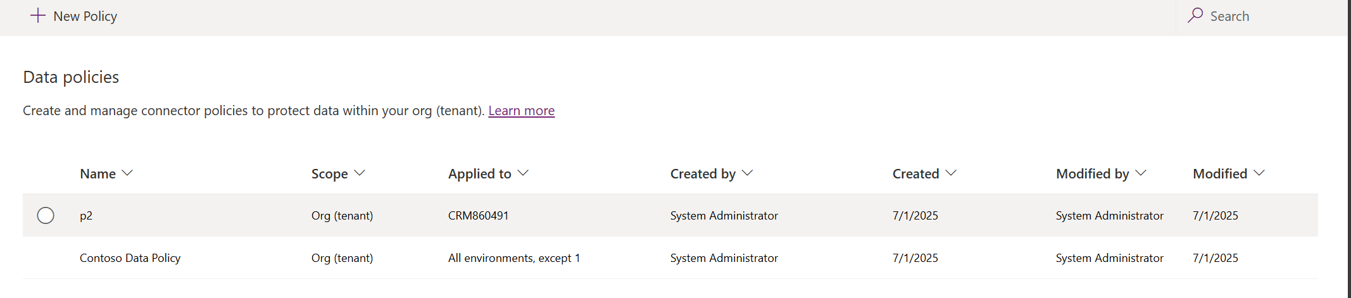Toggle the Modified column sort arrow
This screenshot has width=1351, height=298.
pyautogui.click(x=1259, y=173)
